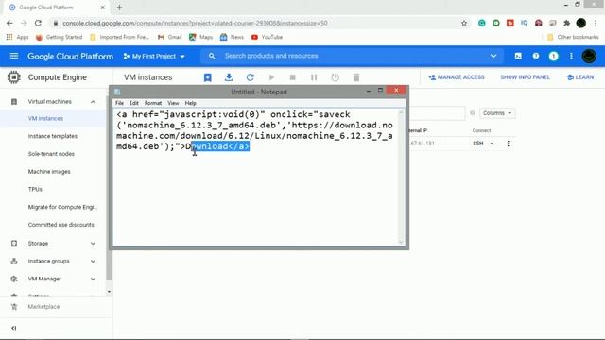Expand the VM Manager section
The height and width of the screenshot is (340, 605).
pyautogui.click(x=93, y=279)
